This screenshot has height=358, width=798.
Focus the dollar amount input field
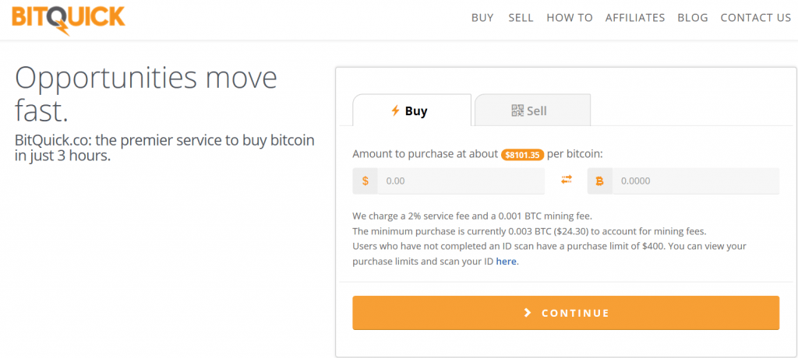(461, 181)
